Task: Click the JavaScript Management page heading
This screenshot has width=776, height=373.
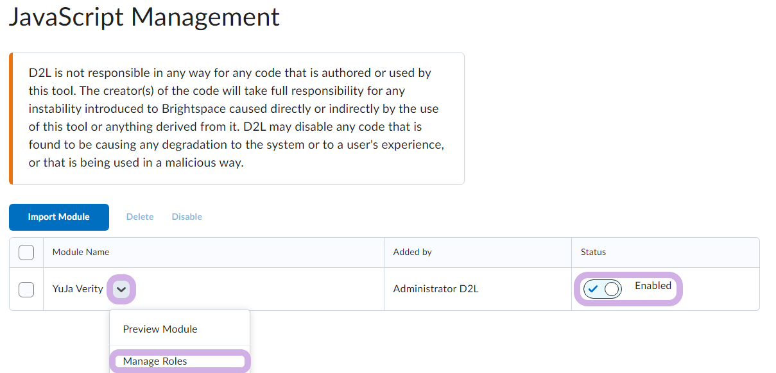Action: tap(144, 17)
